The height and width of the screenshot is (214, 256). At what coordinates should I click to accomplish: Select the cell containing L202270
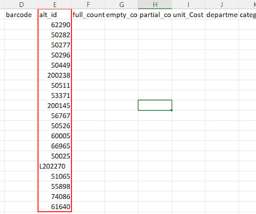point(55,166)
